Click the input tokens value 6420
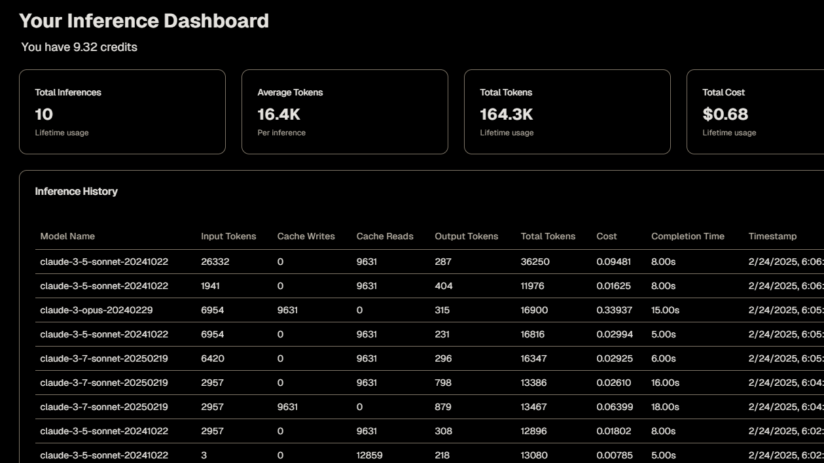824x463 pixels. 213,358
